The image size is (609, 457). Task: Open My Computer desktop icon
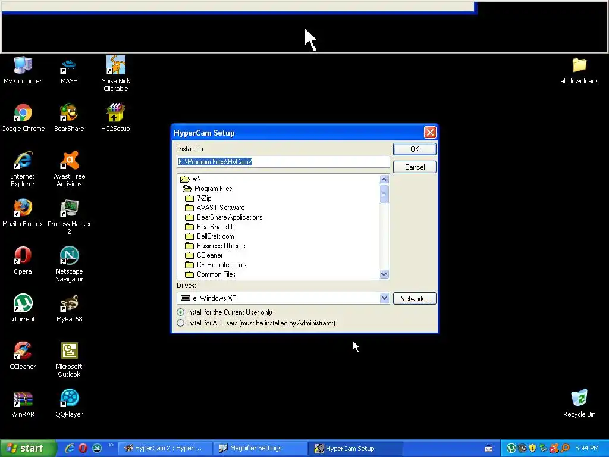[x=23, y=70]
